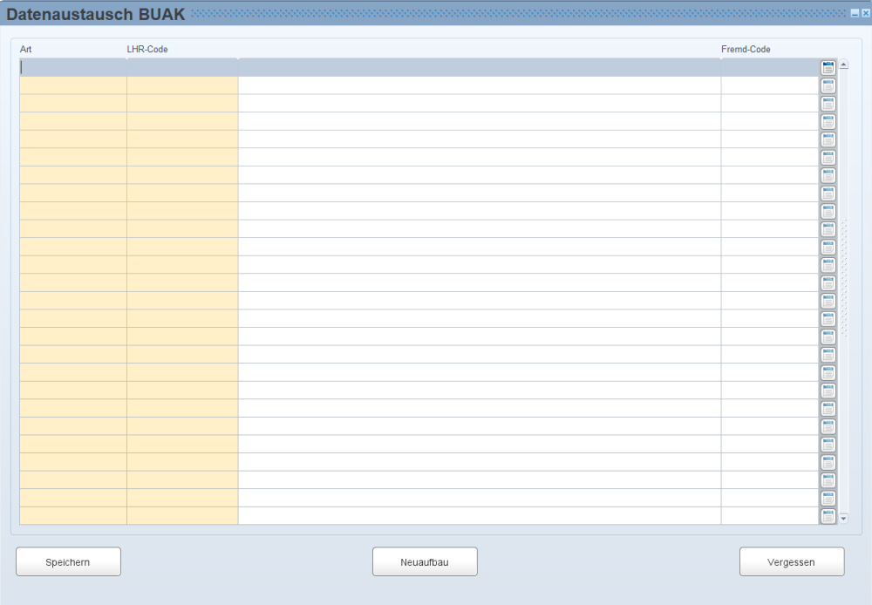The image size is (872, 605).
Task: Select the LHR-Code column header
Action: (147, 49)
